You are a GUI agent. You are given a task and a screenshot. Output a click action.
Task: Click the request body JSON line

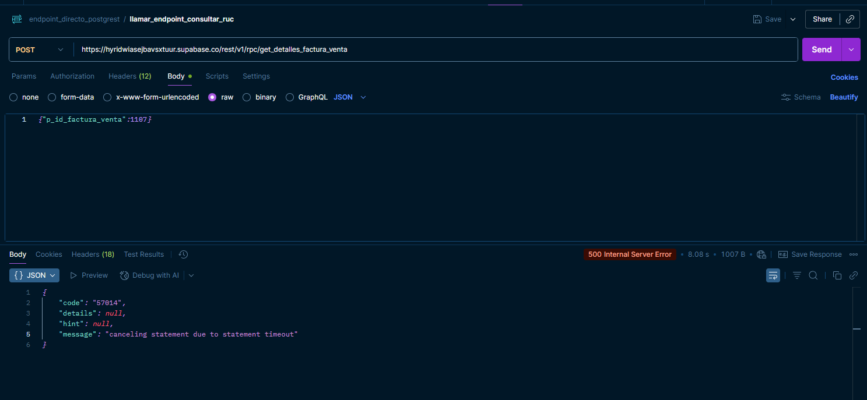pyautogui.click(x=95, y=119)
